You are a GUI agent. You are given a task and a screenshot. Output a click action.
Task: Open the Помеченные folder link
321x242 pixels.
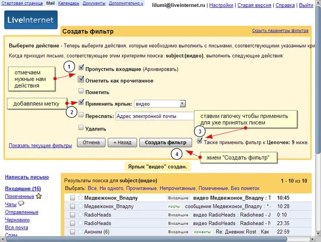(19, 196)
